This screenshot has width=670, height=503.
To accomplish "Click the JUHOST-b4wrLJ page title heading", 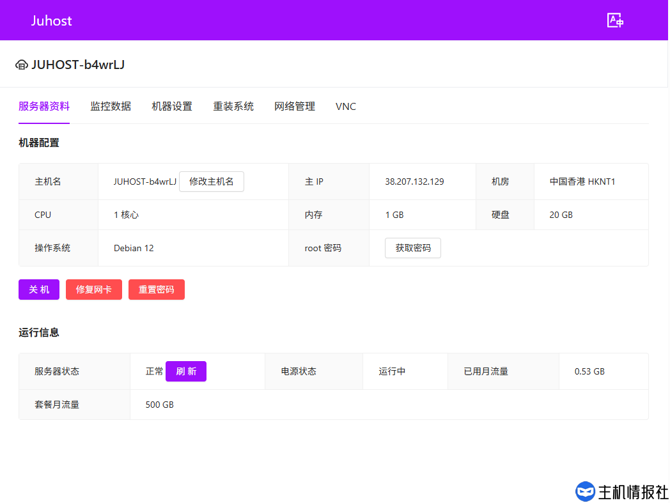I will tap(78, 65).
